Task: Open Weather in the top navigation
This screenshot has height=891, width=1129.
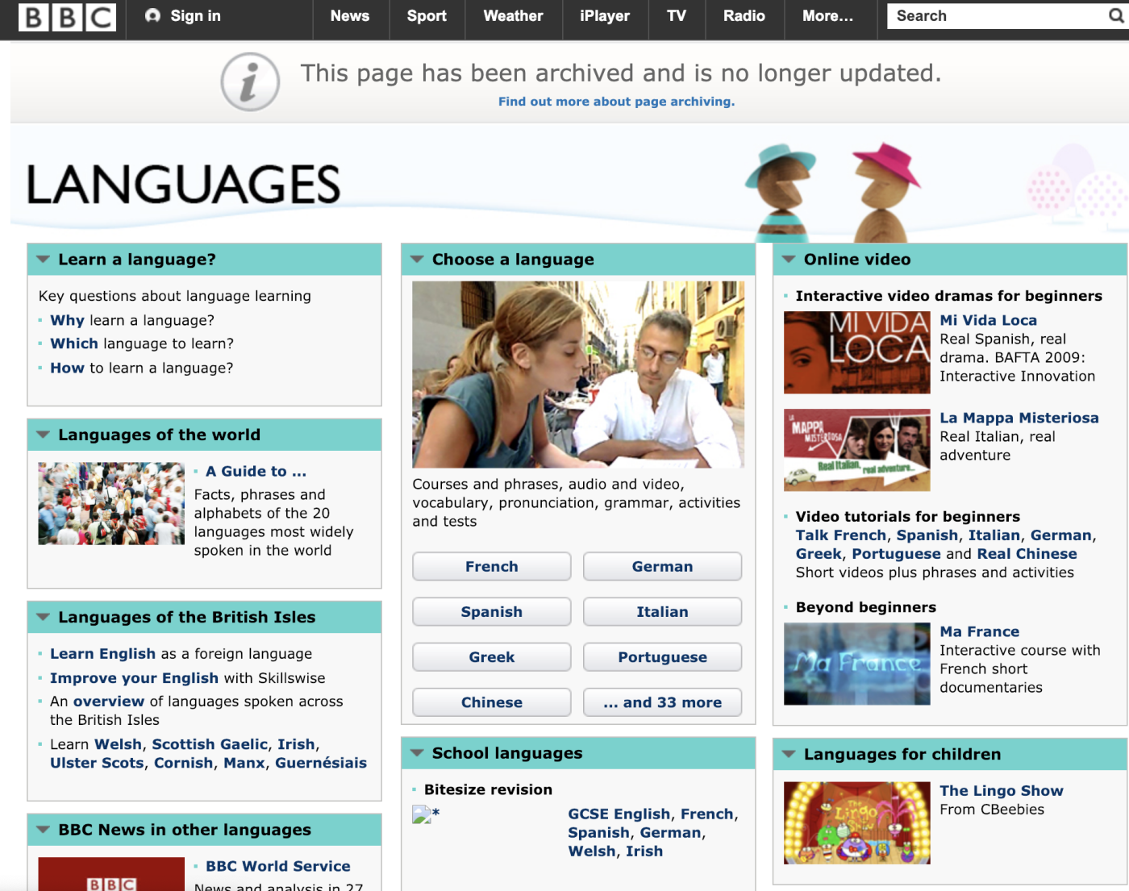Action: [513, 16]
